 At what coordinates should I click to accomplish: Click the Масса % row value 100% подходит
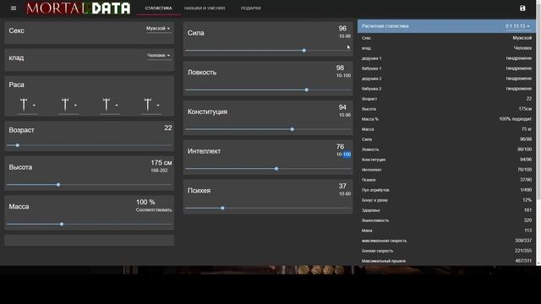click(x=515, y=119)
